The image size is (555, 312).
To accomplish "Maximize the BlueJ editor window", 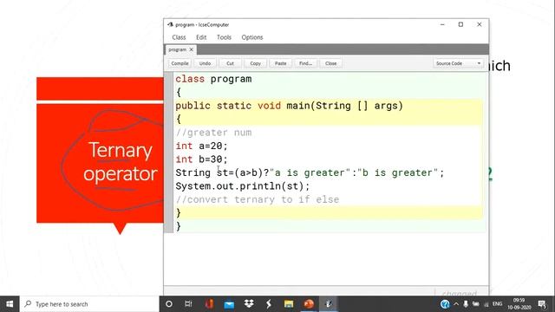I will [x=460, y=24].
